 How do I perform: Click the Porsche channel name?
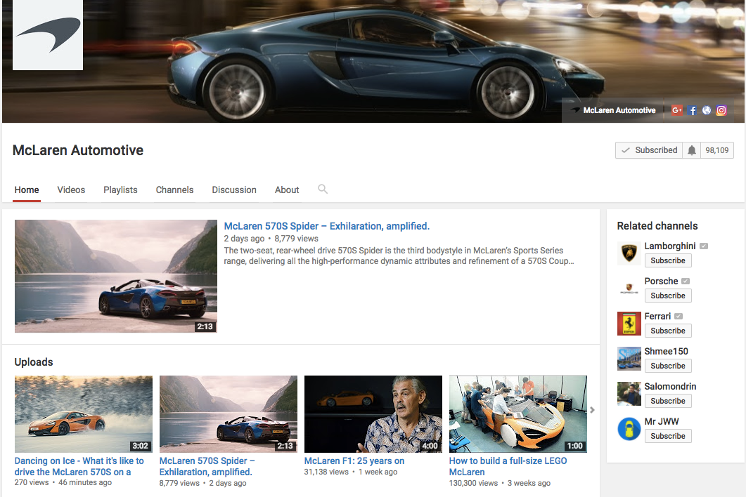tap(662, 281)
